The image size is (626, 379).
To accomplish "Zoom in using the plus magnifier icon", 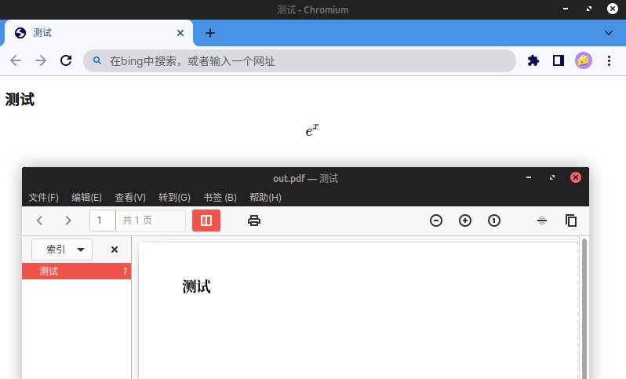I will pos(465,220).
